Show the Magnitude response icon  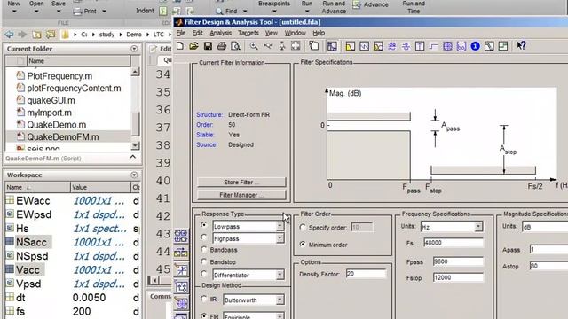click(x=351, y=46)
